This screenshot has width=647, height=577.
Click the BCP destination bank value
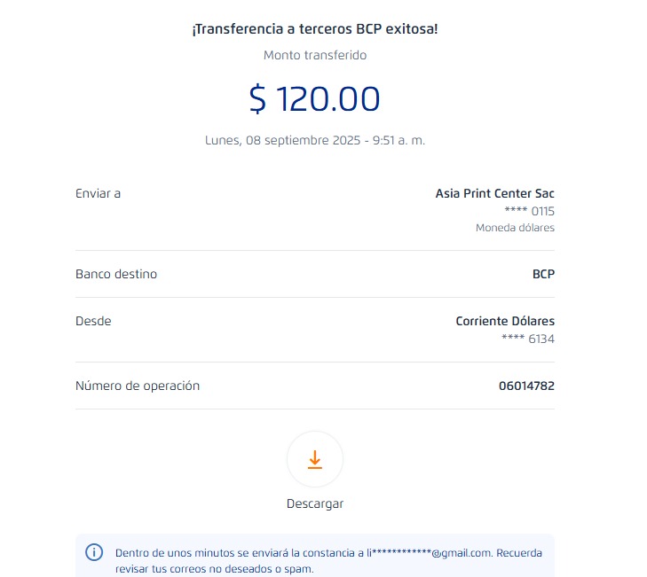tap(543, 274)
